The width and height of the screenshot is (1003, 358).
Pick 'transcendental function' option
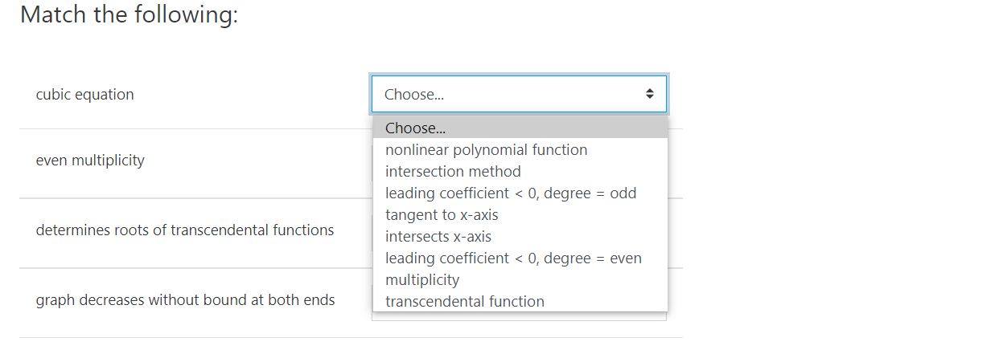point(465,302)
